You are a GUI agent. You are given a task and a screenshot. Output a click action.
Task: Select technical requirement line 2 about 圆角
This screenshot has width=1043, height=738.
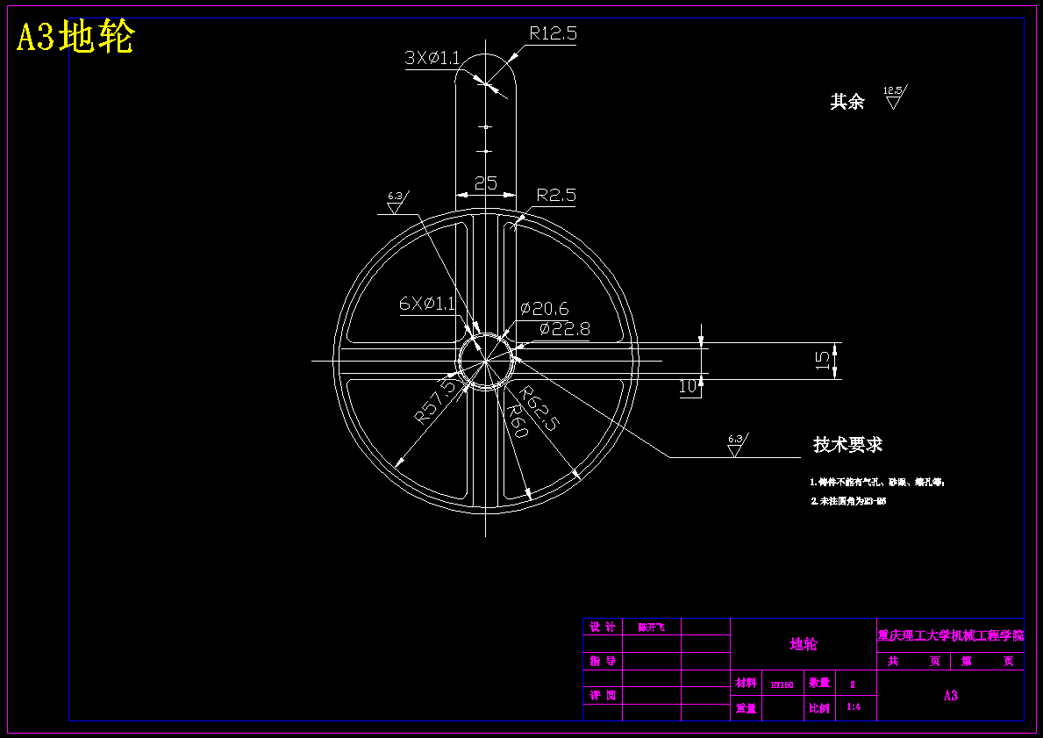tap(848, 501)
